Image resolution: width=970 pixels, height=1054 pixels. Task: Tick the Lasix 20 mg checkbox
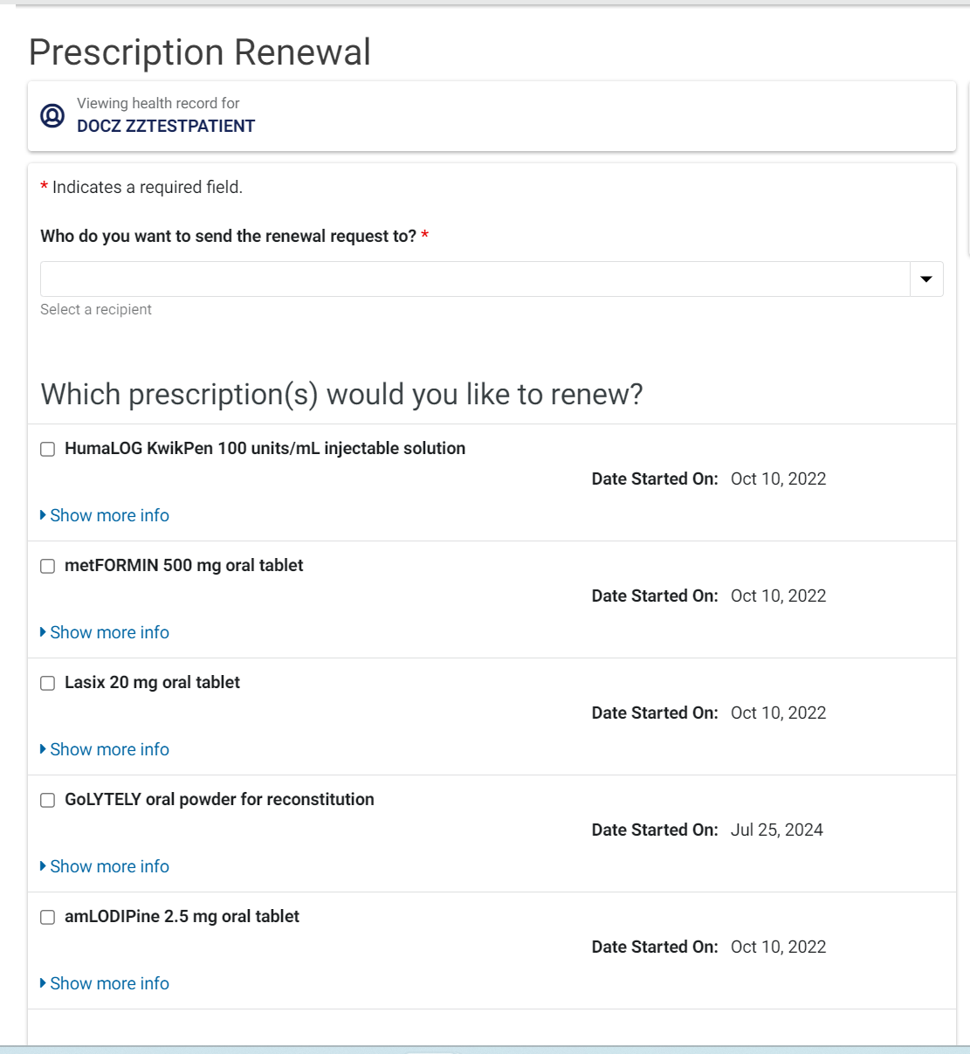coord(48,683)
